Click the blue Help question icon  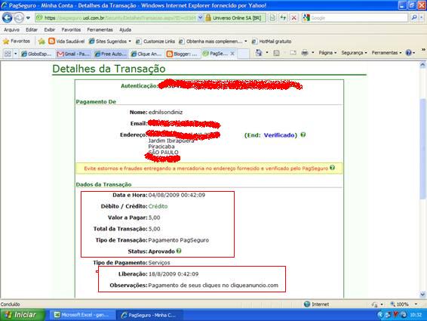click(x=408, y=53)
